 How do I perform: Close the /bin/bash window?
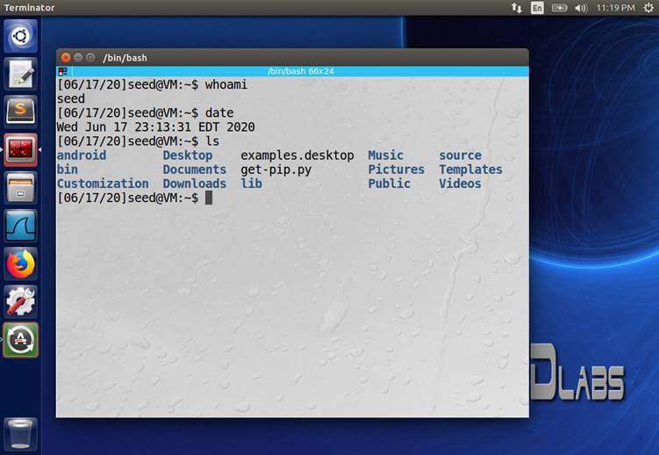pyautogui.click(x=66, y=57)
